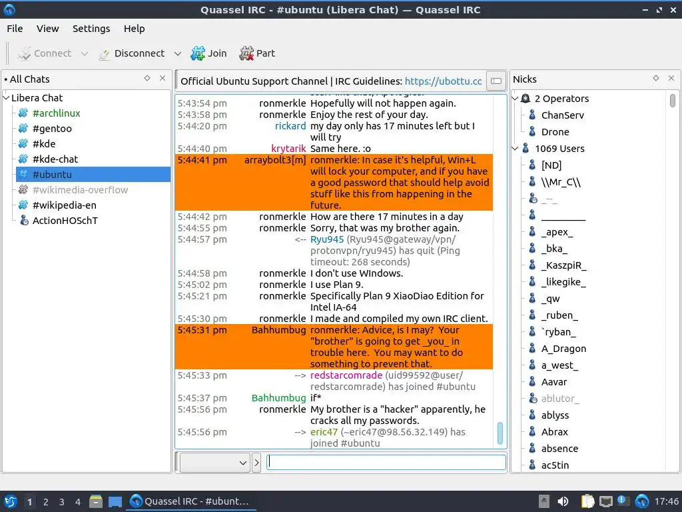Viewport: 682px width, 512px height.
Task: Collapse the Libera Chat network tree
Action: 6,98
